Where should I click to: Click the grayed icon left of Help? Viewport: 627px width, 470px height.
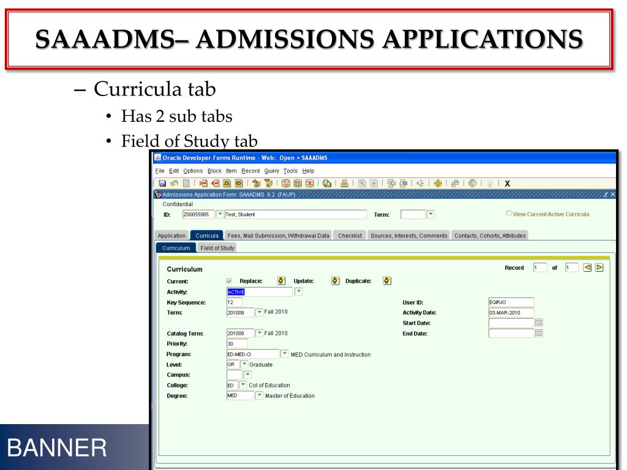(x=455, y=184)
